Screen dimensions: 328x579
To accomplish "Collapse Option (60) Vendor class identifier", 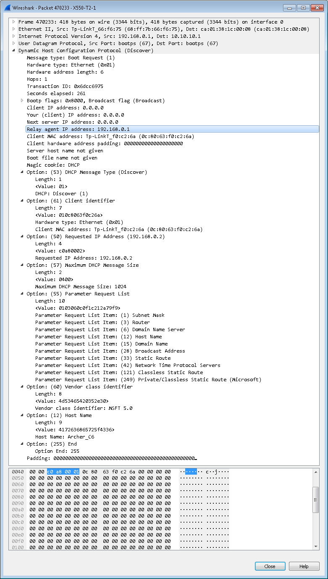I will 22,387.
